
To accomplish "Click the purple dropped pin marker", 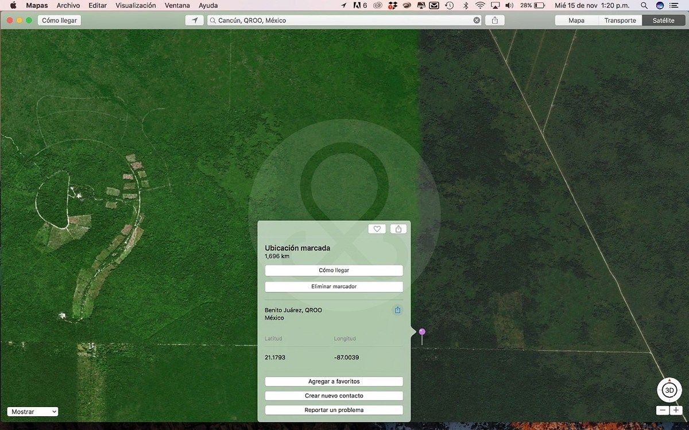I will coord(422,333).
